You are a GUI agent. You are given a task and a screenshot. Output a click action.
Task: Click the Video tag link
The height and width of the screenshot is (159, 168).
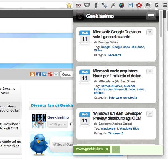tap(98, 50)
